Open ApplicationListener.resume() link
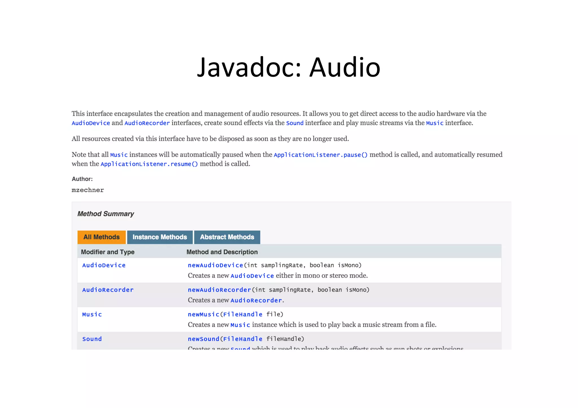The height and width of the screenshot is (408, 578). click(x=149, y=164)
